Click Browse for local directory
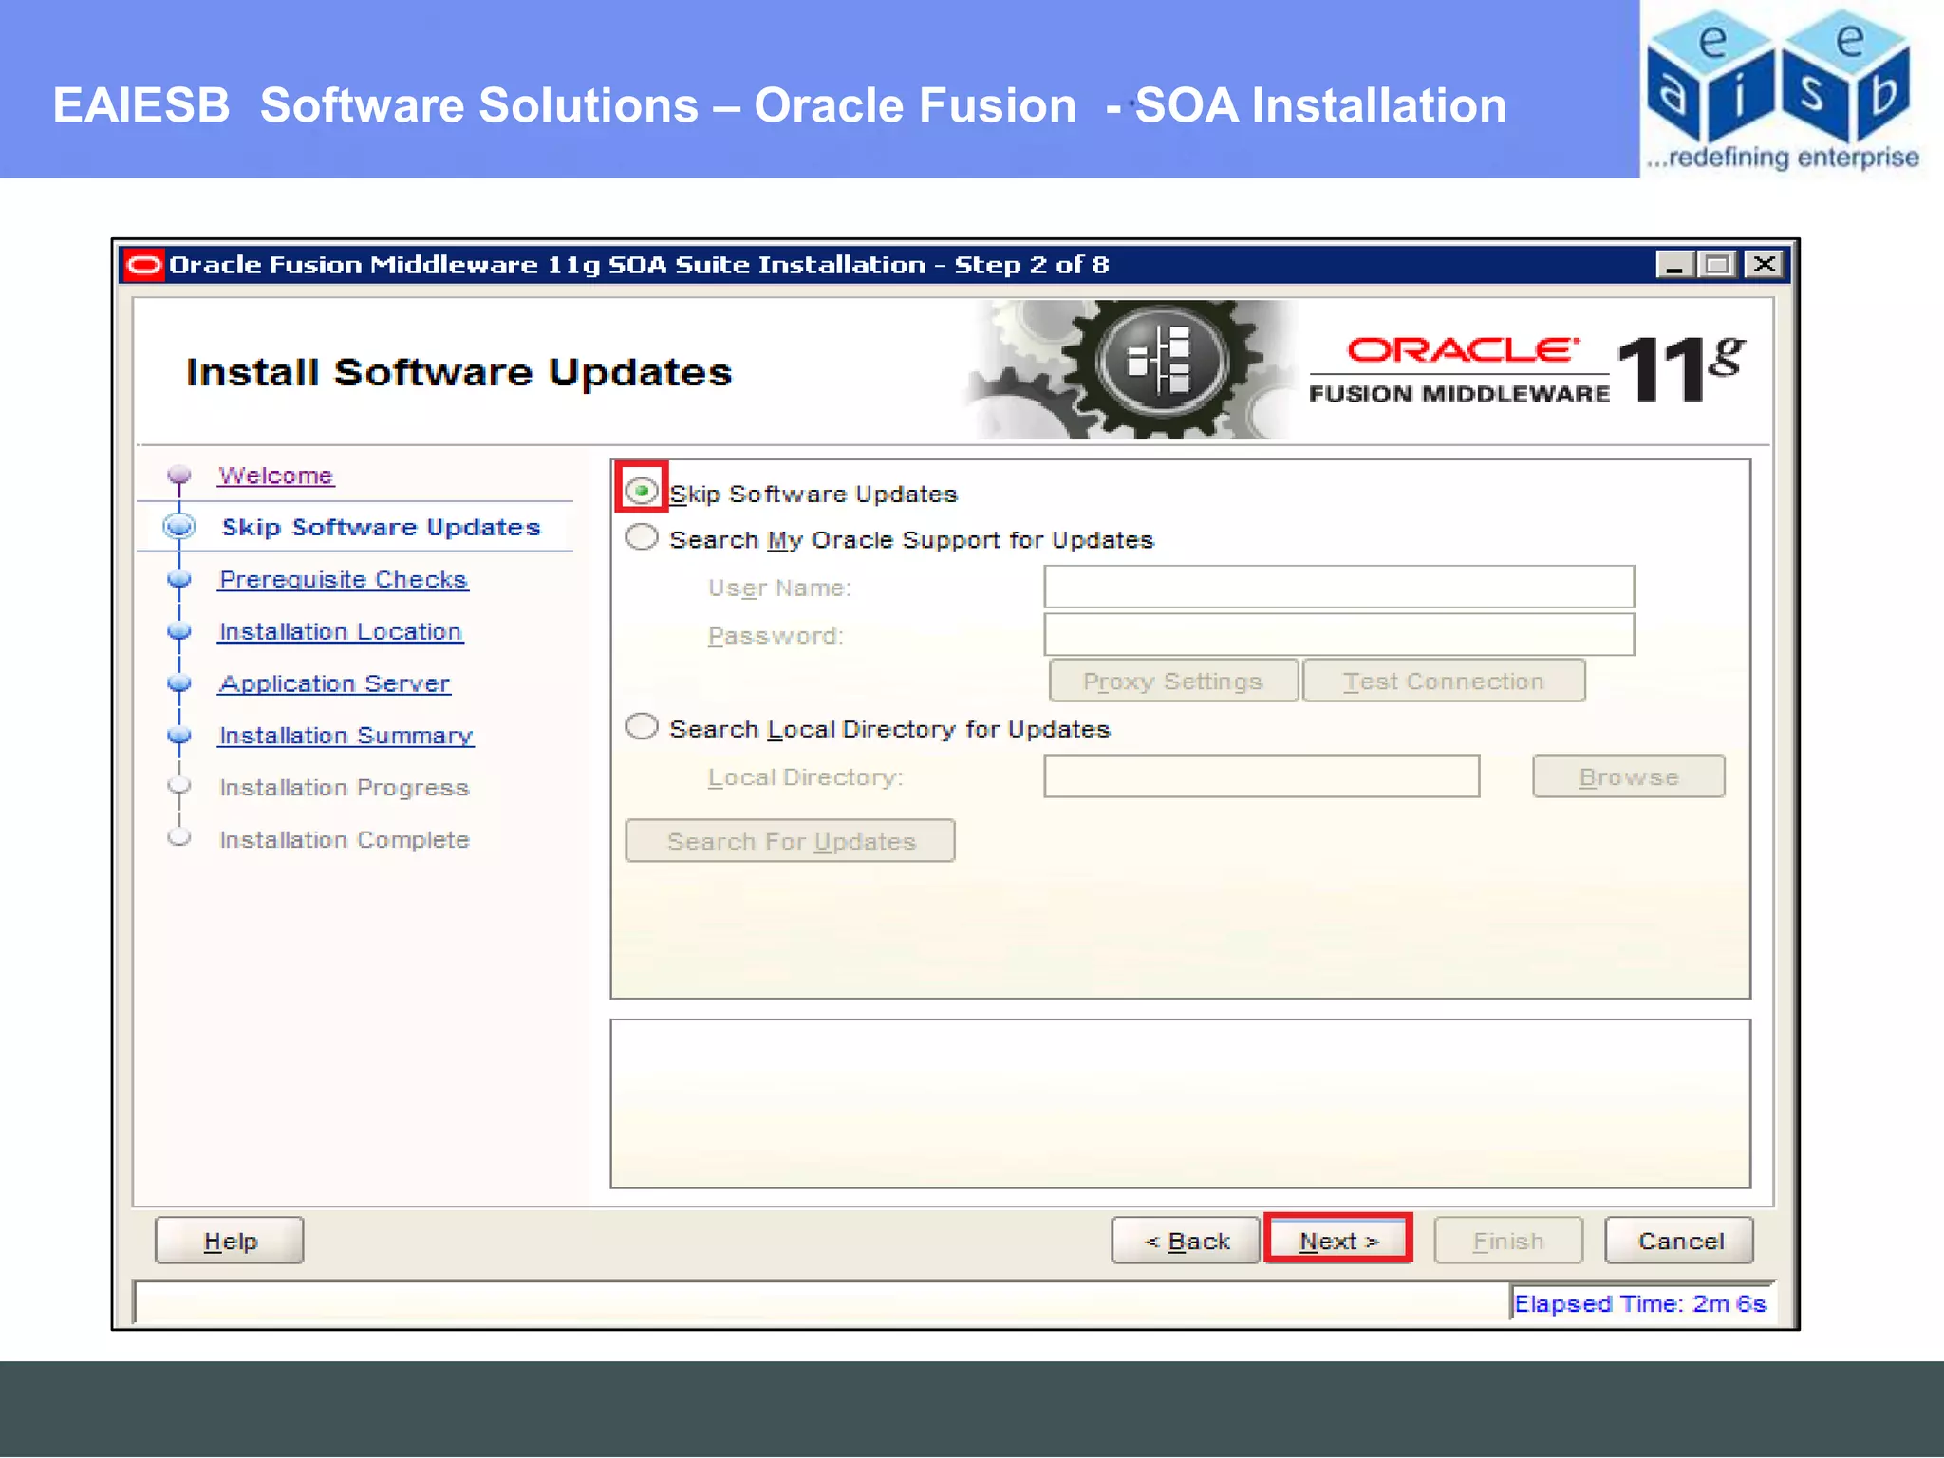 pyautogui.click(x=1629, y=776)
